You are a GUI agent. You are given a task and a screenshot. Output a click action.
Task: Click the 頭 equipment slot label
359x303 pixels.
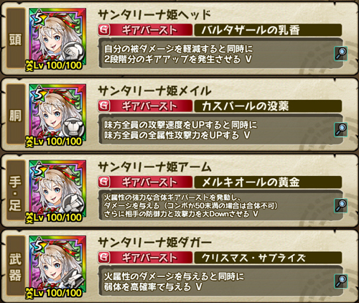pos(16,38)
